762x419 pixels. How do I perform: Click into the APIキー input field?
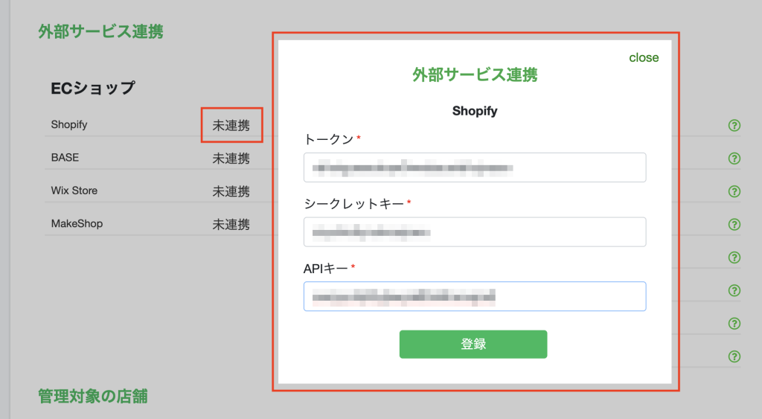coord(475,296)
